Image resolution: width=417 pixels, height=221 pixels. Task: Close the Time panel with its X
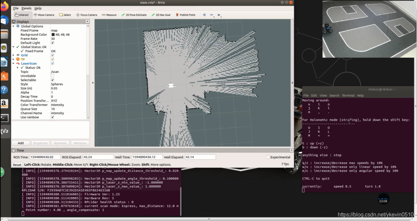click(291, 150)
